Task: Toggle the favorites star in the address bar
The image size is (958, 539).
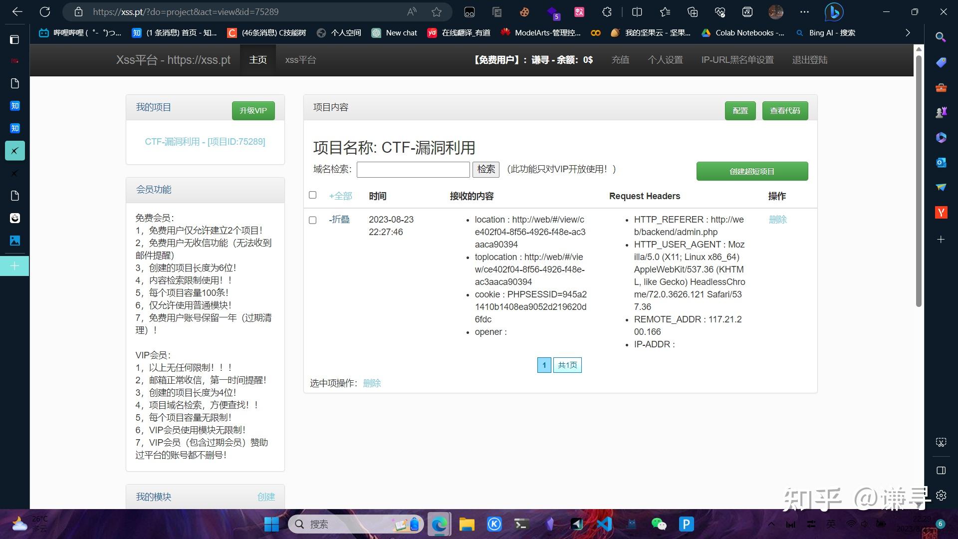Action: coord(436,11)
